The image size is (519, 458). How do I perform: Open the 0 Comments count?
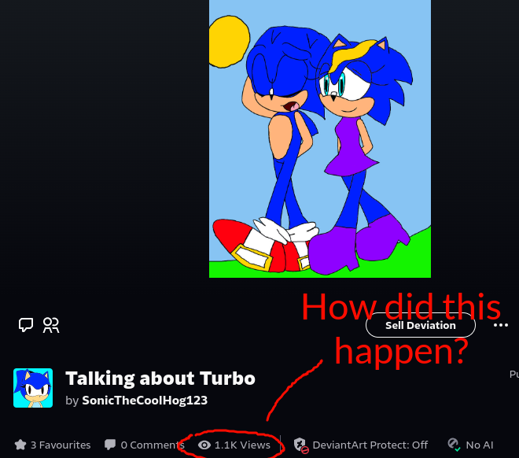click(x=153, y=445)
